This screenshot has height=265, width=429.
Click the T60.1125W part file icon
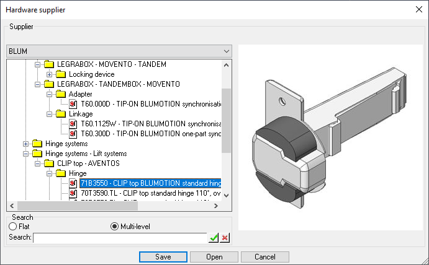(73, 124)
